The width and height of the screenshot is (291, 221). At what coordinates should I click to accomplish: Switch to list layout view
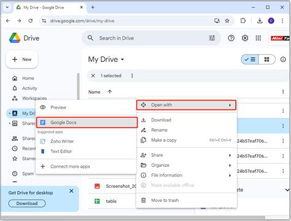click(250, 60)
